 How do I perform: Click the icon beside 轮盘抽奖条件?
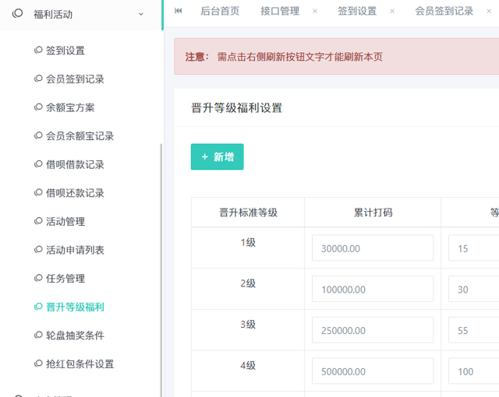(x=38, y=336)
